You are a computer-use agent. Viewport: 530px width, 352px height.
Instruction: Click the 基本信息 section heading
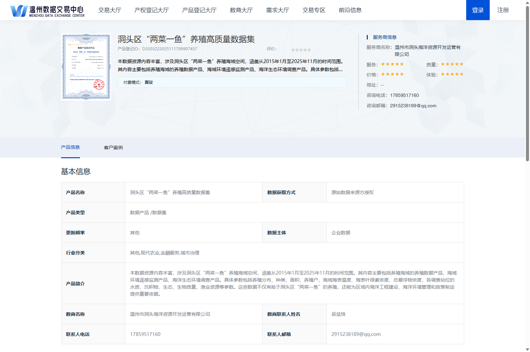tap(76, 171)
